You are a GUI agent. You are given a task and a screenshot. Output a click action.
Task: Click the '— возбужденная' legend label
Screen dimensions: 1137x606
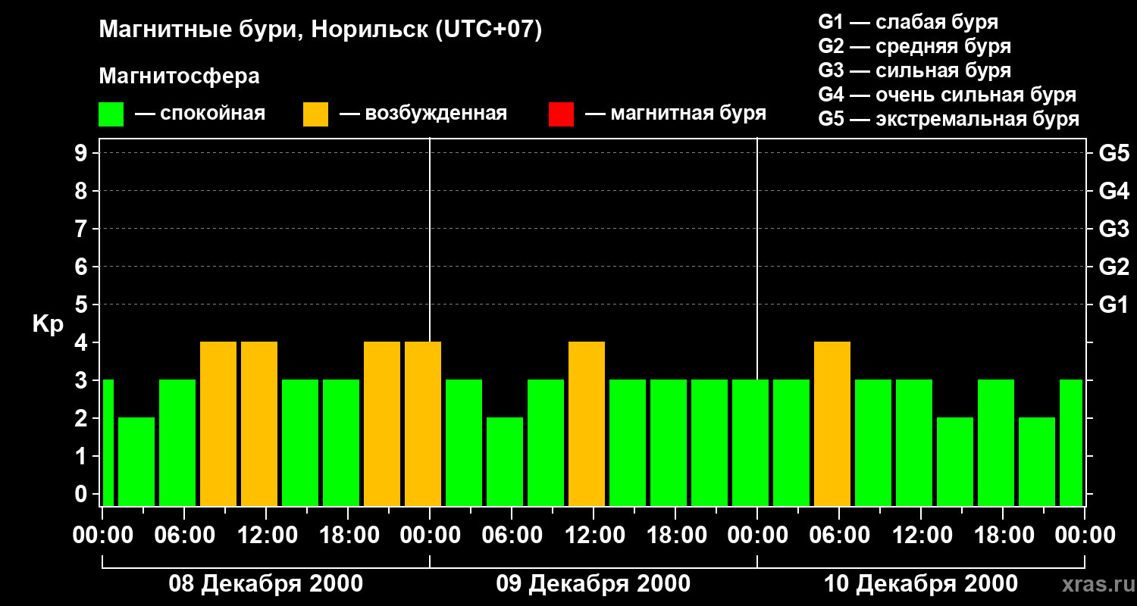423,114
